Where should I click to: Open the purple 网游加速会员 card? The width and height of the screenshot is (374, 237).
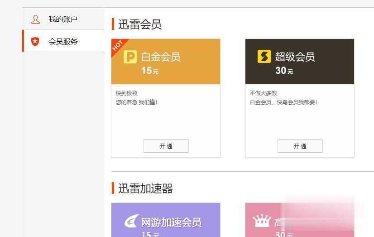pos(166,220)
